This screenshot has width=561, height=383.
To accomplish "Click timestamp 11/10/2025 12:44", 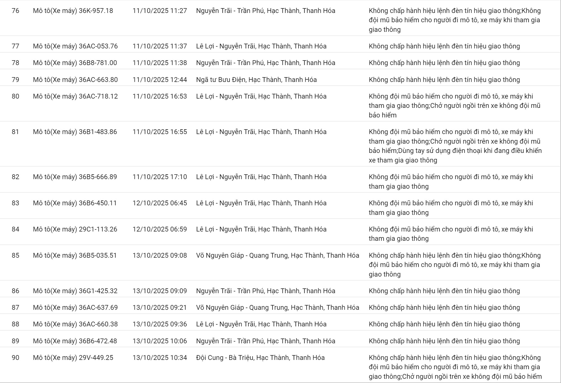I will [160, 80].
